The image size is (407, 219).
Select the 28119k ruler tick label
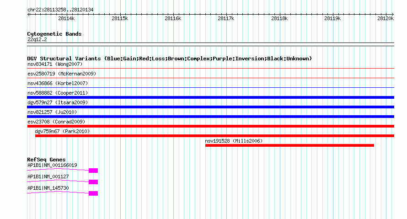tap(332, 18)
